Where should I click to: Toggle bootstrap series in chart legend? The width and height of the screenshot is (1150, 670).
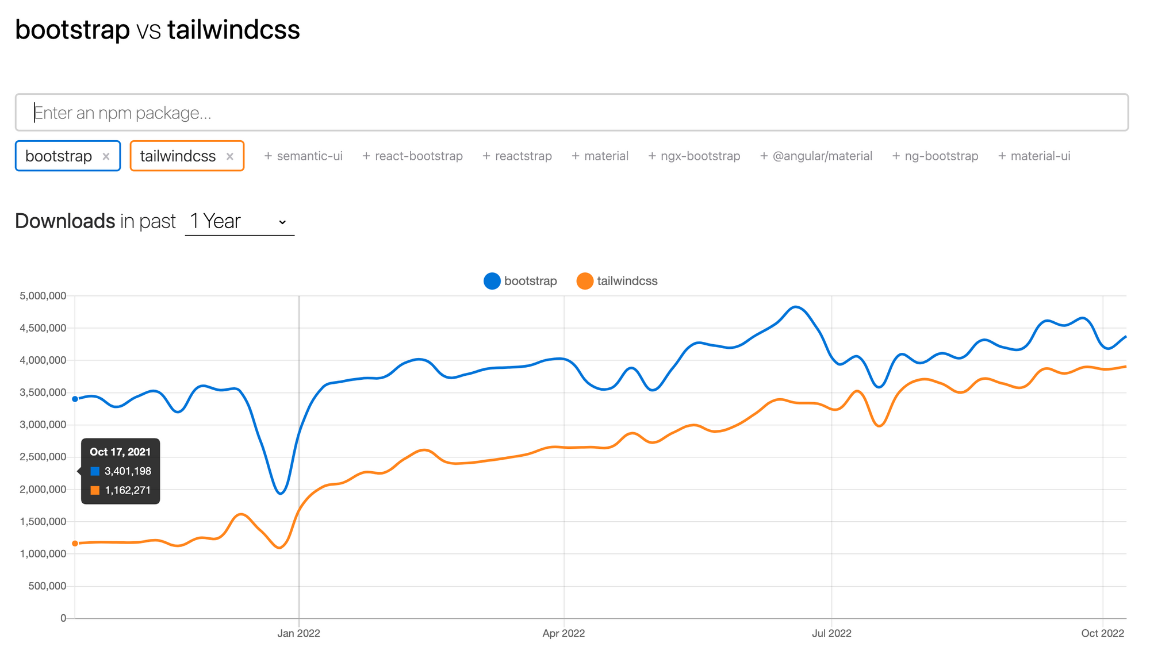[x=521, y=281]
